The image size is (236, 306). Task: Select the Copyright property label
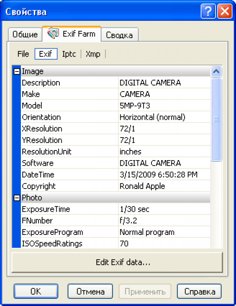(x=39, y=186)
